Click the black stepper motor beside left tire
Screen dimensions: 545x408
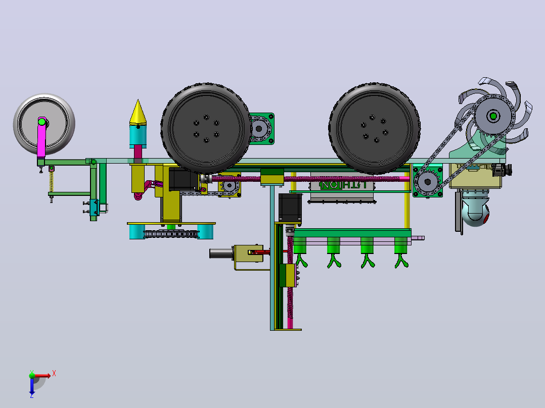click(183, 179)
